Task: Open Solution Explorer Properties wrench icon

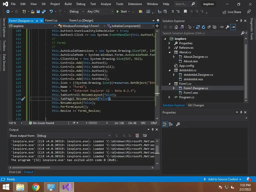Action: click(227, 27)
